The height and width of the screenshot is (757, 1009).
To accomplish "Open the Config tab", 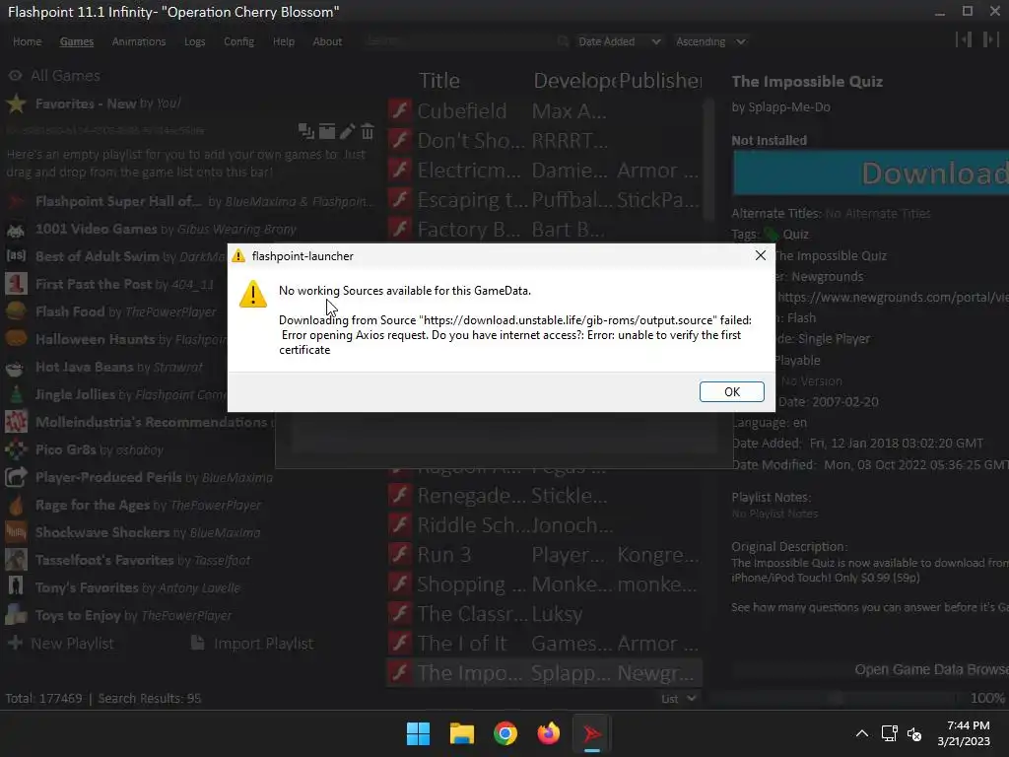I will [238, 41].
